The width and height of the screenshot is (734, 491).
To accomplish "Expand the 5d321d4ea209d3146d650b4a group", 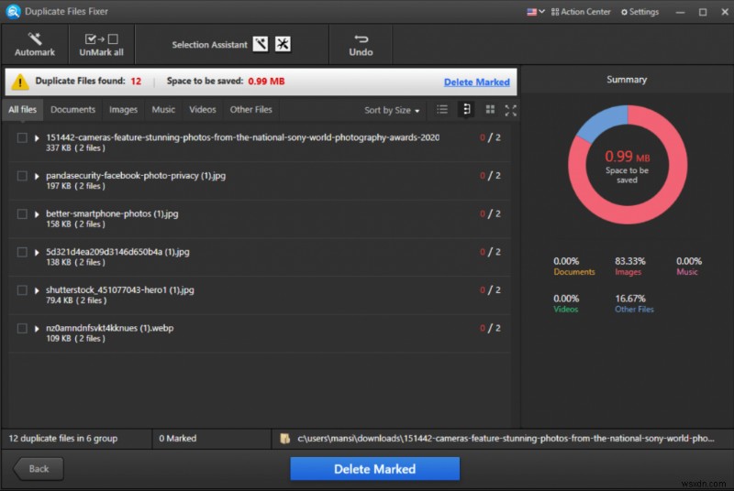I will [37, 253].
